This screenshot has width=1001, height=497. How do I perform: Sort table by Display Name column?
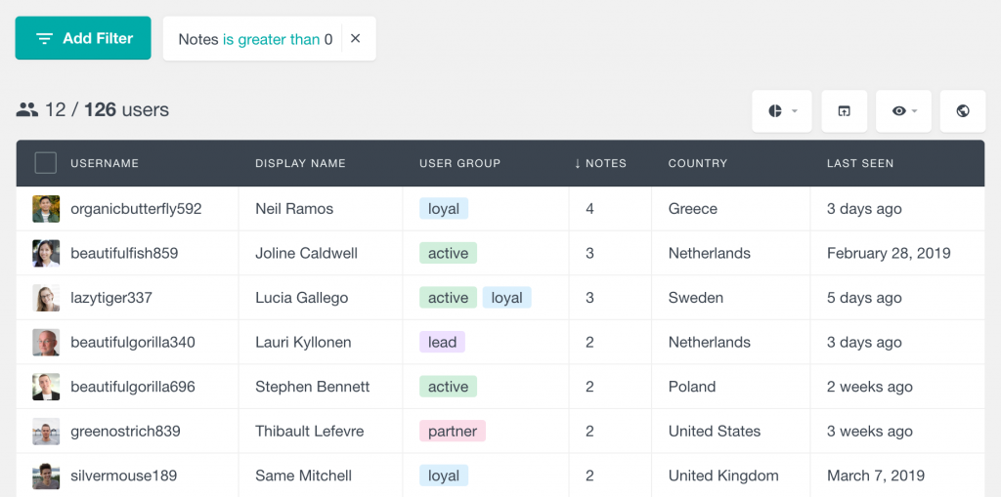[x=301, y=163]
